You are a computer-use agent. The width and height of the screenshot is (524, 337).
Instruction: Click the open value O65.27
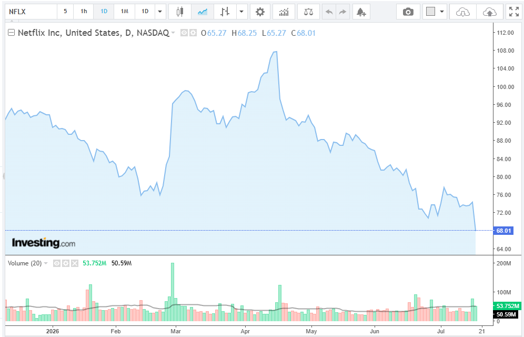[x=214, y=33]
